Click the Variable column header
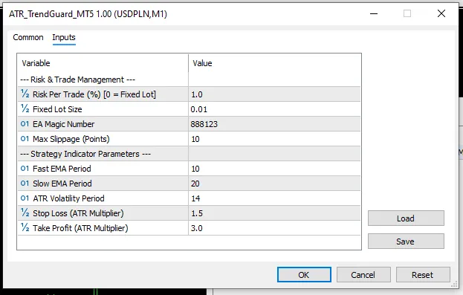This screenshot has height=295, width=463. tap(103, 63)
